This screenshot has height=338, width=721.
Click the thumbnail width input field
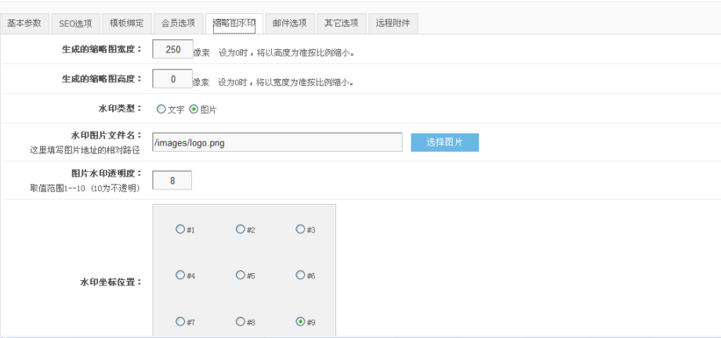coord(172,50)
